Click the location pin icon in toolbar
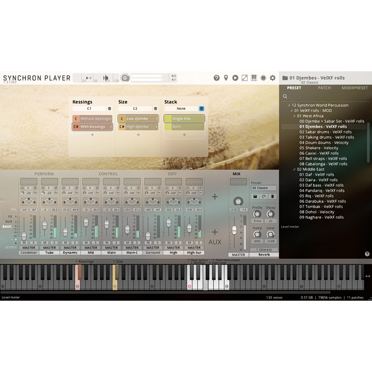The image size is (372, 372). pyautogui.click(x=226, y=78)
